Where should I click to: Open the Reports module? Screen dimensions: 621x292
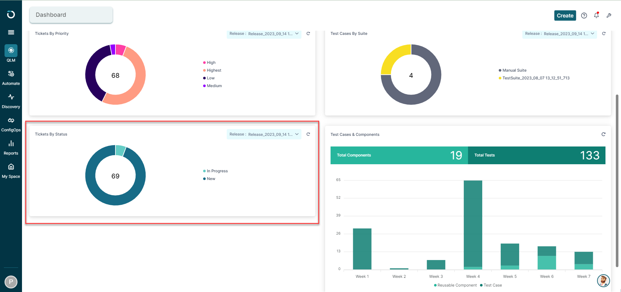pos(11,148)
